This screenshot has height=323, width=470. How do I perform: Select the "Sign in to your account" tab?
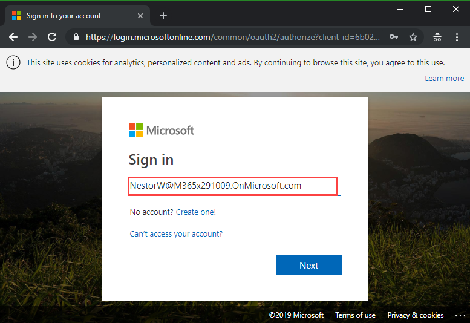tap(67, 16)
